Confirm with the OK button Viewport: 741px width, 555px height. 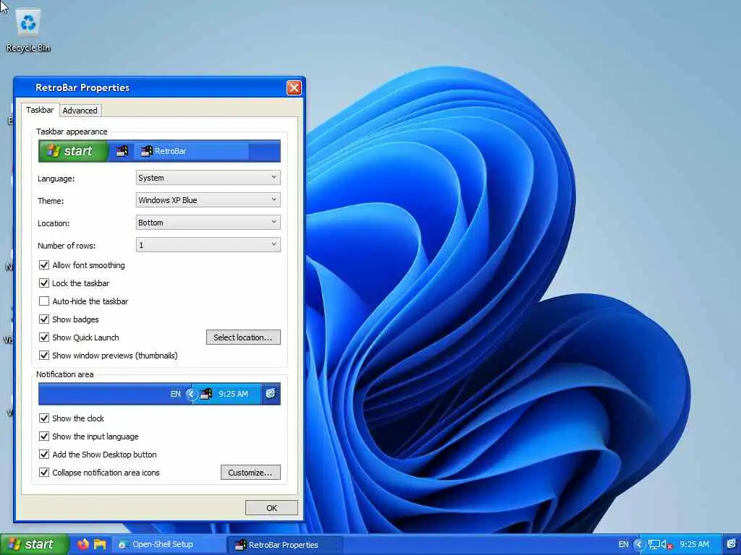point(272,508)
